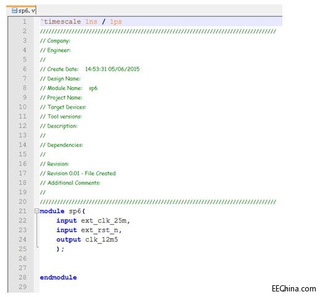Viewport: 320px width, 297px height.
Task: Collapse the module sp6 fold marker
Action: point(36,211)
